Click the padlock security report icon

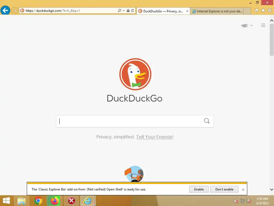click(x=128, y=10)
